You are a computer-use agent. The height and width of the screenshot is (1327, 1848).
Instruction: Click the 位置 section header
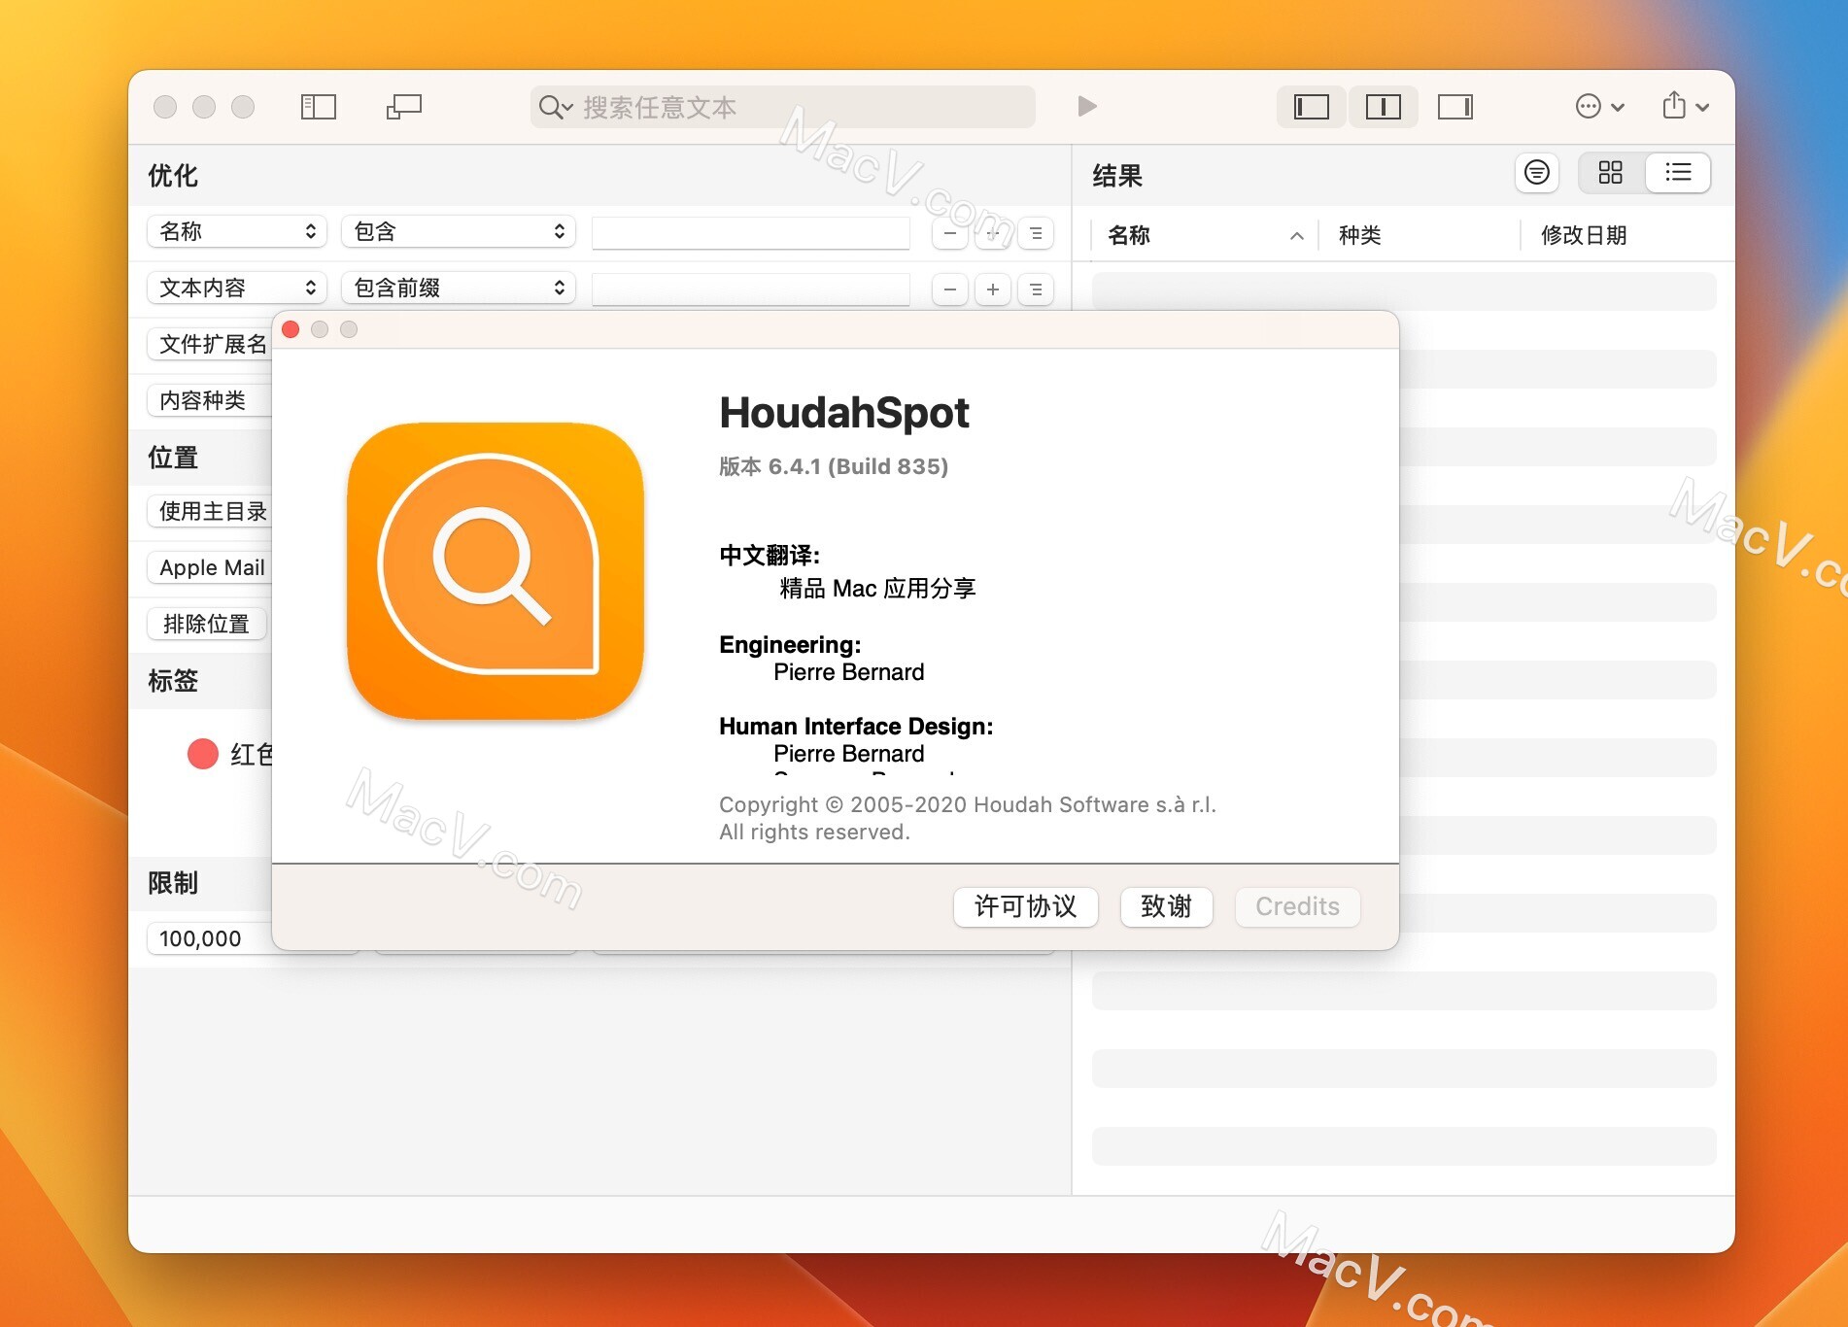pos(173,458)
